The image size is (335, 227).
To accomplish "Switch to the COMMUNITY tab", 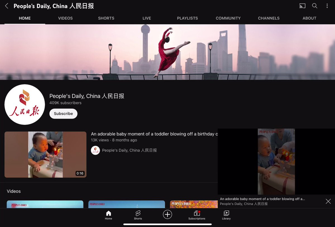I will pos(228,18).
